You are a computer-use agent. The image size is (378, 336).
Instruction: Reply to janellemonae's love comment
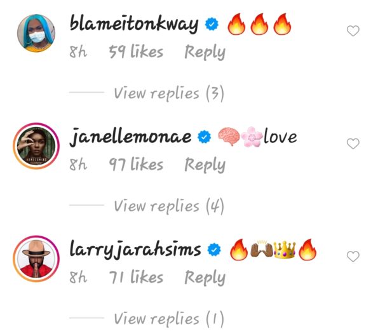[x=205, y=165]
